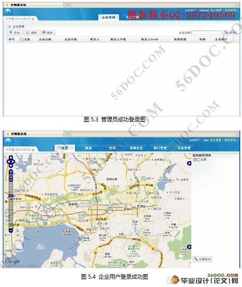242x287 pixels.
Task: Click 修改密码 in the map window header
Action: pyautogui.click(x=230, y=140)
